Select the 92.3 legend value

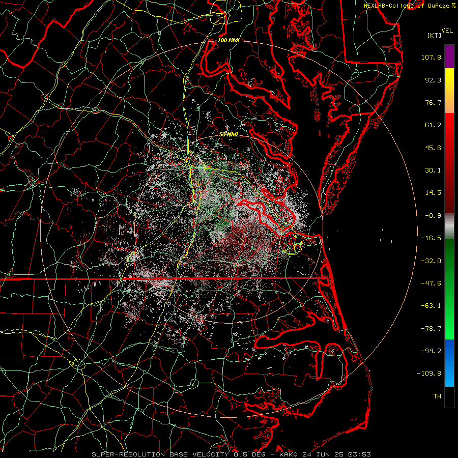click(433, 80)
